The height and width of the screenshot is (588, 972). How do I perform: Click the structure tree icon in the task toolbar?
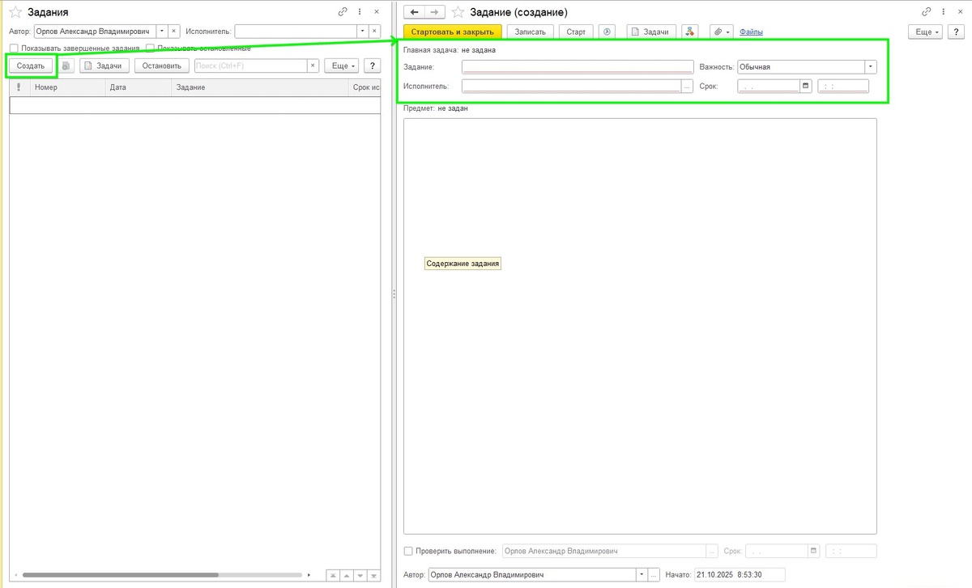pyautogui.click(x=690, y=32)
